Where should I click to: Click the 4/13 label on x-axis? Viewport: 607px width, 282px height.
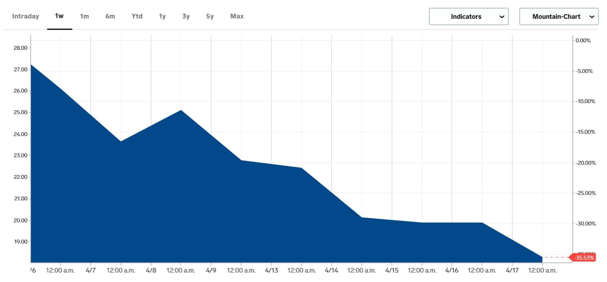pos(271,270)
